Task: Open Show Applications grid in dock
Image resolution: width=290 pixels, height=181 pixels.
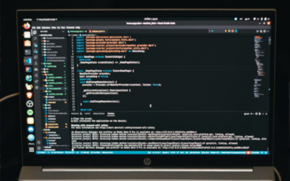Action: [x=31, y=149]
